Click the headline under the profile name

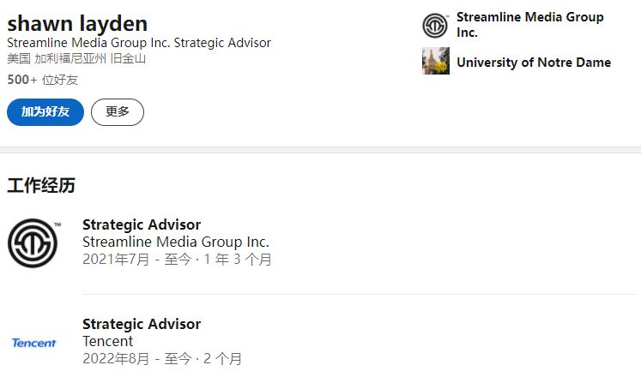(139, 43)
